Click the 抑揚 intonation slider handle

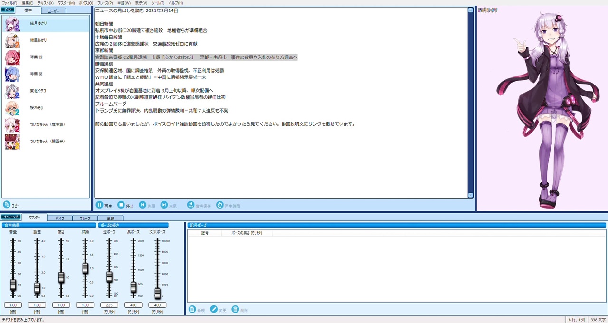point(85,268)
